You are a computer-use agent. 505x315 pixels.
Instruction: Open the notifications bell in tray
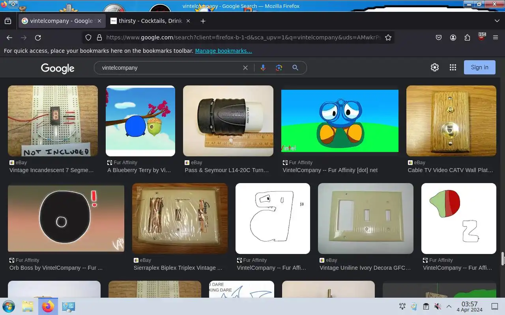(x=402, y=306)
